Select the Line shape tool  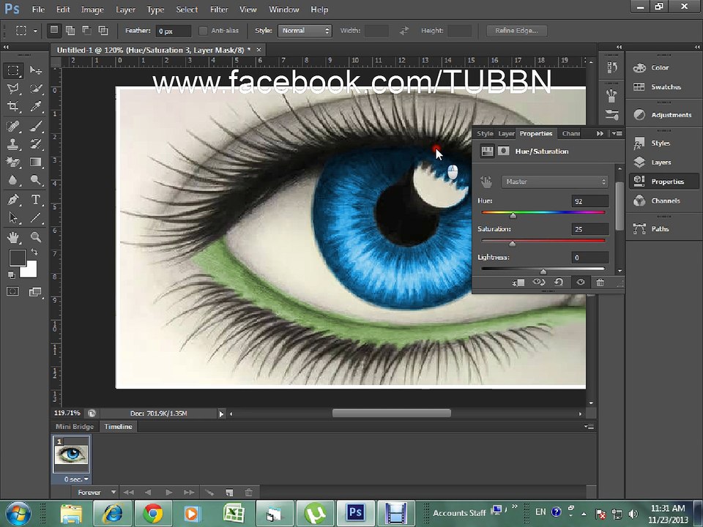pos(36,218)
